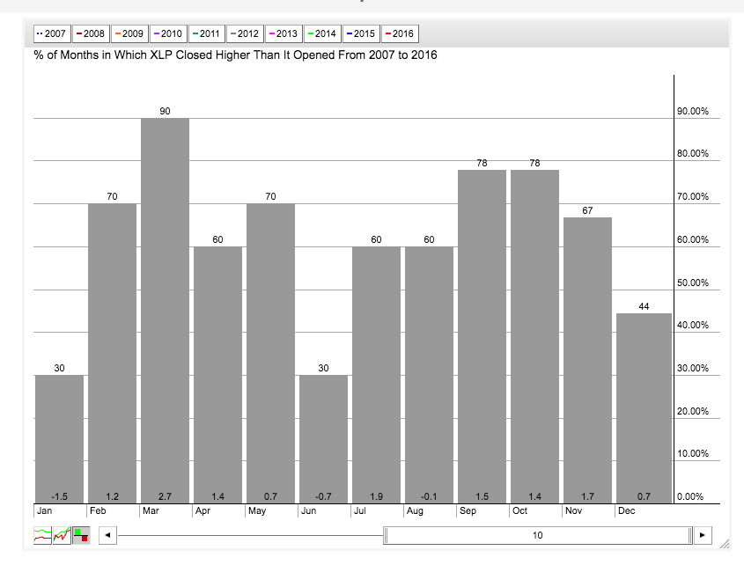Click the 50.00% y-axis label
The width and height of the screenshot is (744, 565).
[693, 282]
